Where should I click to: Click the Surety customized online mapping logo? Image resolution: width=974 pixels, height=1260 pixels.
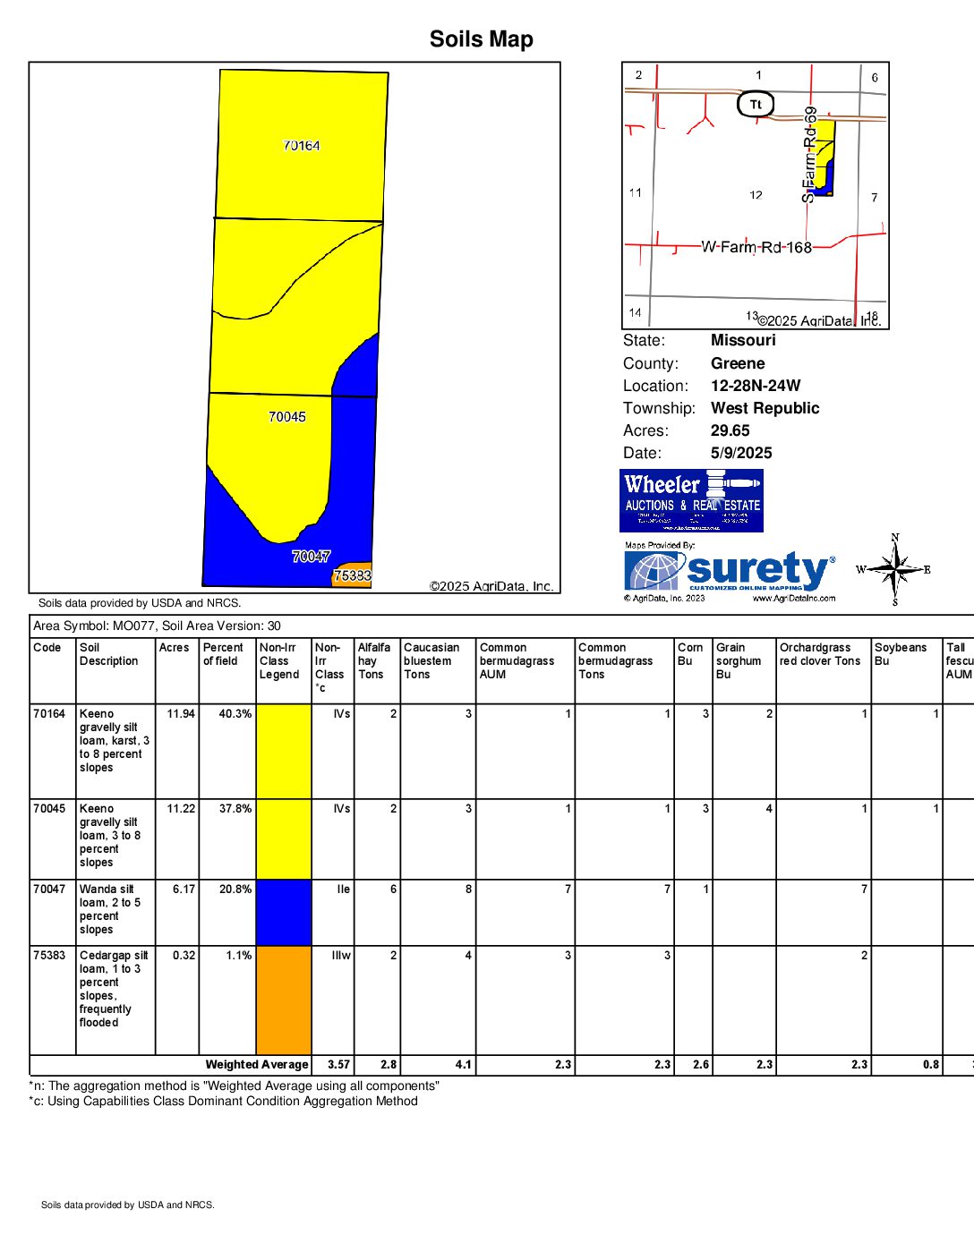pyautogui.click(x=730, y=571)
